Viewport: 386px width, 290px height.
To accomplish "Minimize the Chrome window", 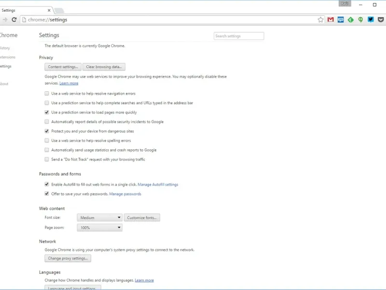I will click(x=360, y=5).
